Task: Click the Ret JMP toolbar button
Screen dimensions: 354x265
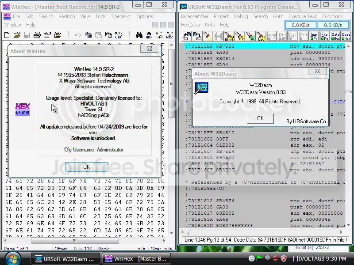Action: (x=282, y=36)
